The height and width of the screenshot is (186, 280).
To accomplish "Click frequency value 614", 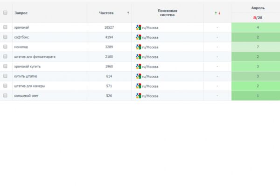I will 109,76.
